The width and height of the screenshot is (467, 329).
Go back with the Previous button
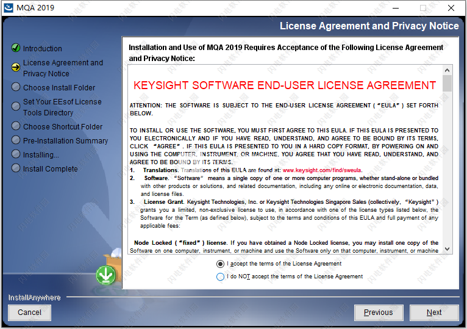[379, 313]
